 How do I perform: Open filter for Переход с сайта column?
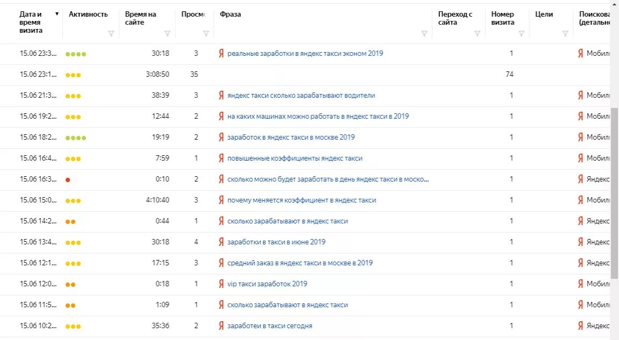tap(477, 34)
